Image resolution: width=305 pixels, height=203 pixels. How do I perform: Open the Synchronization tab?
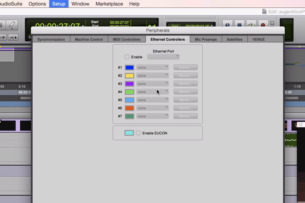pos(51,39)
